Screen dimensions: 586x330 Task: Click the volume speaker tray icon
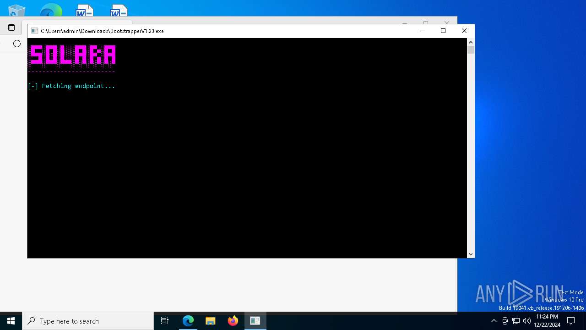point(527,321)
